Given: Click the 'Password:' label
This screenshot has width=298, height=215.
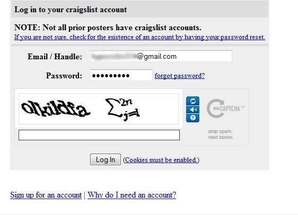Looking at the screenshot, I should [64, 76].
